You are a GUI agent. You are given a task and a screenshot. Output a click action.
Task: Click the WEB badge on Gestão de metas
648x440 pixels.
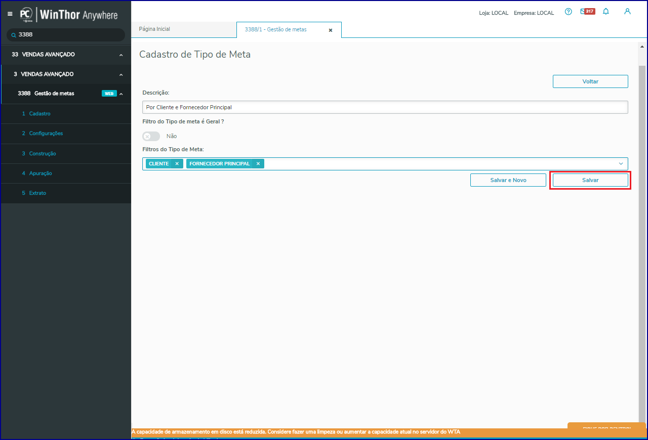[109, 94]
